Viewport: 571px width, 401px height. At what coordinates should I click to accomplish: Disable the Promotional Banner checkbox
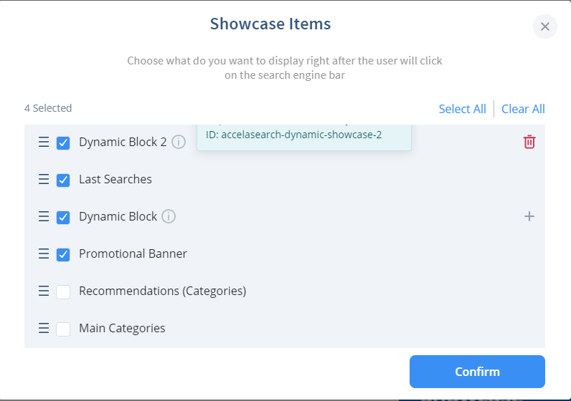pos(63,254)
